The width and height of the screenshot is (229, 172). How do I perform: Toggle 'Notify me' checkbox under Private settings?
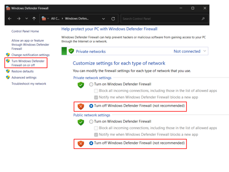pos(96,97)
